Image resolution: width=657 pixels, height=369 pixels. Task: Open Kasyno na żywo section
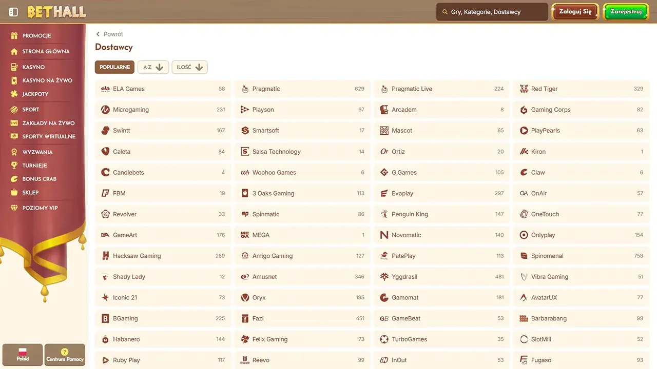47,80
